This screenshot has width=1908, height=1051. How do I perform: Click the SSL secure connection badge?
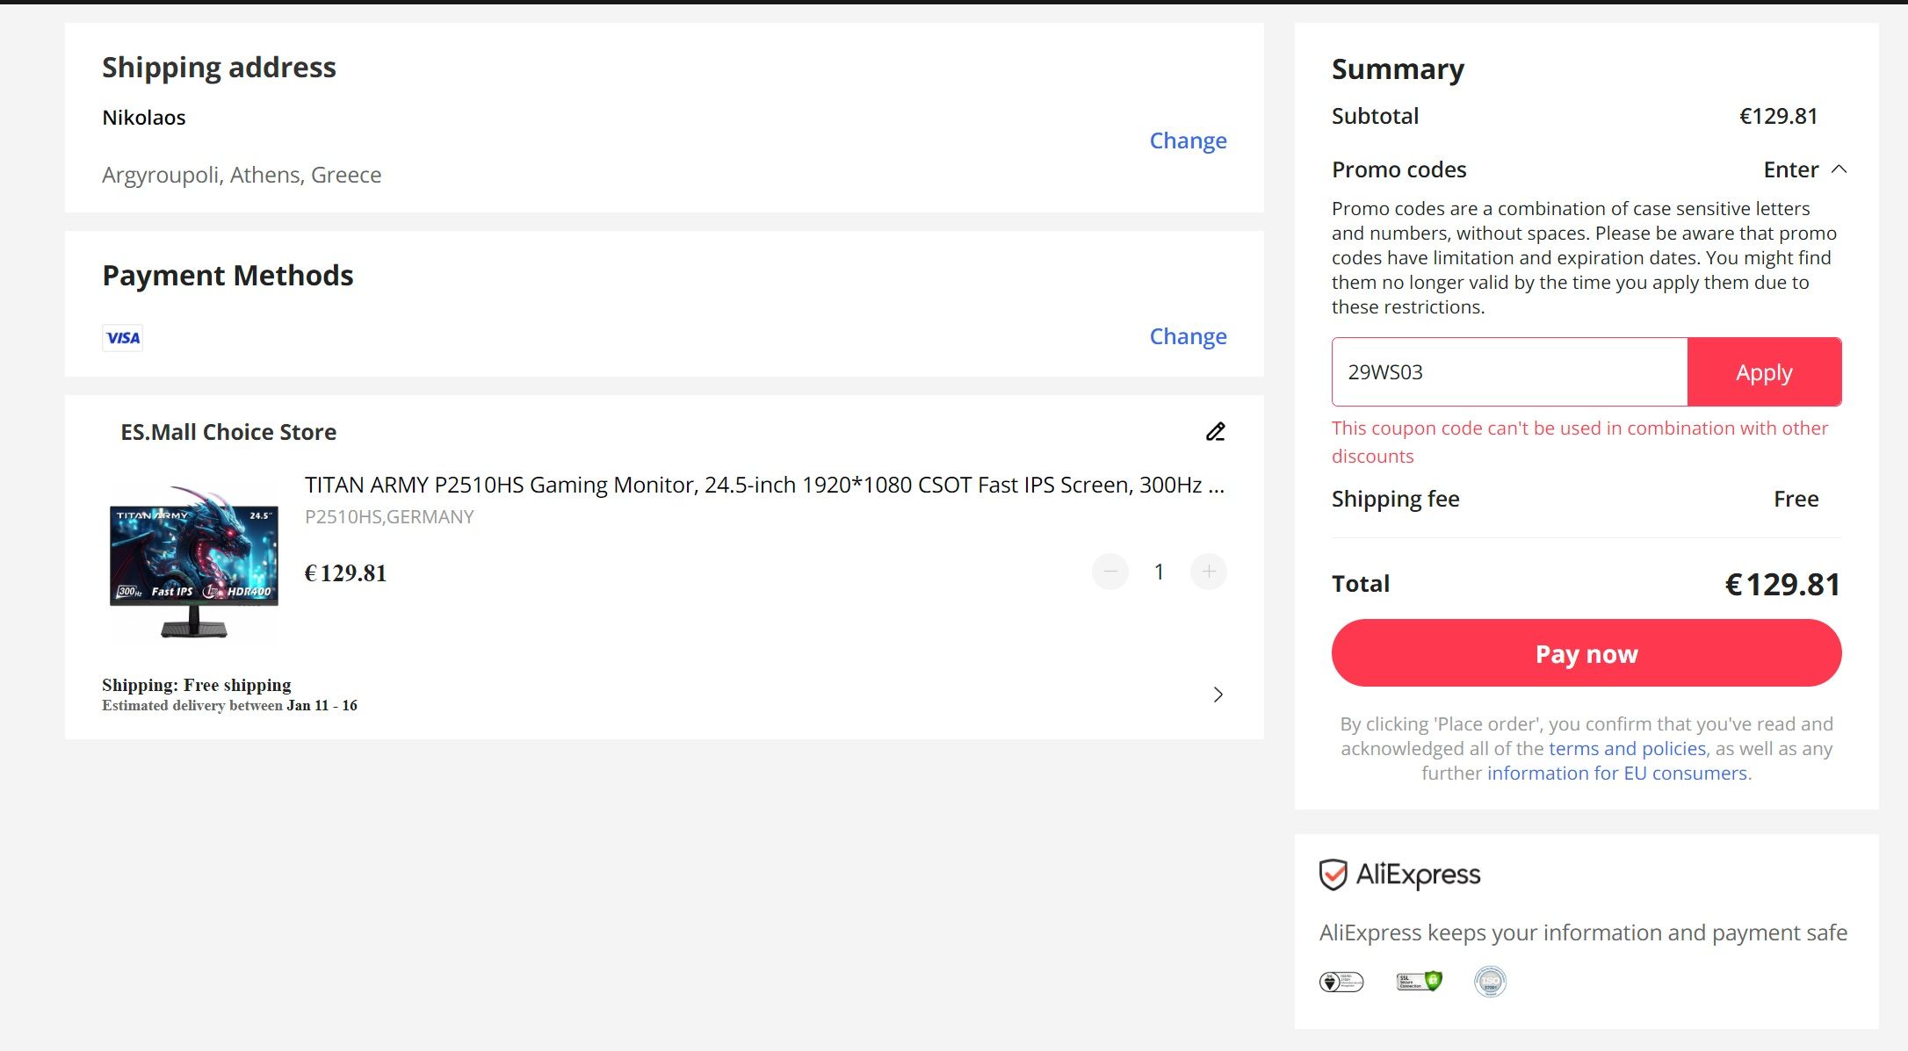pyautogui.click(x=1419, y=981)
